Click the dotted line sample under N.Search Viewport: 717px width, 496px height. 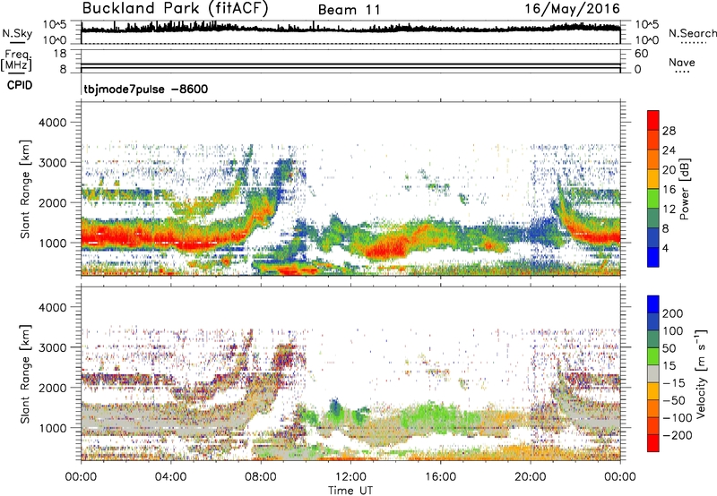tap(694, 43)
